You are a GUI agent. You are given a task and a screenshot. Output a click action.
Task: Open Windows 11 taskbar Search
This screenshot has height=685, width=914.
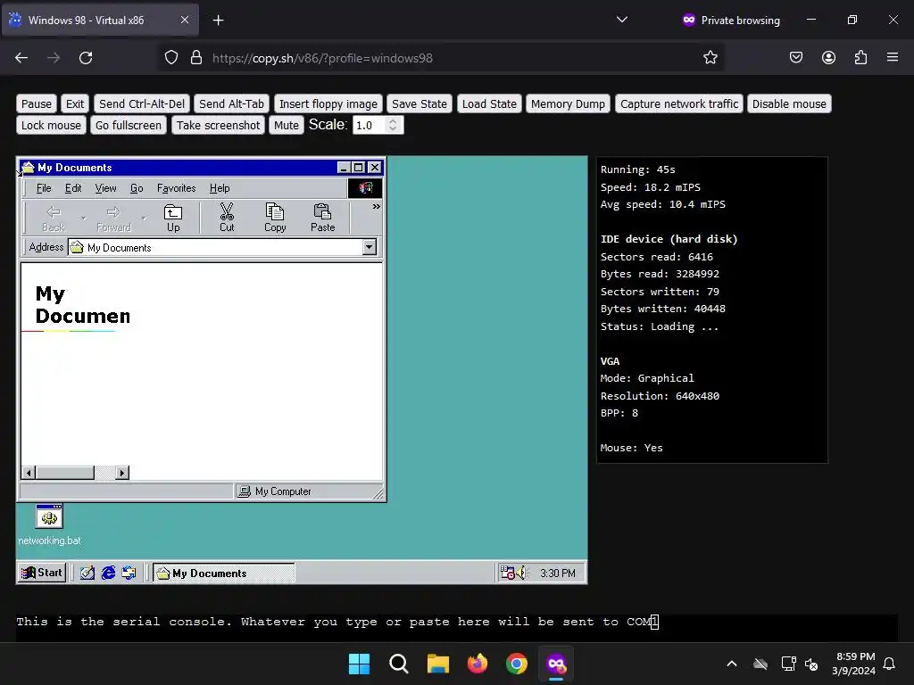(x=399, y=664)
